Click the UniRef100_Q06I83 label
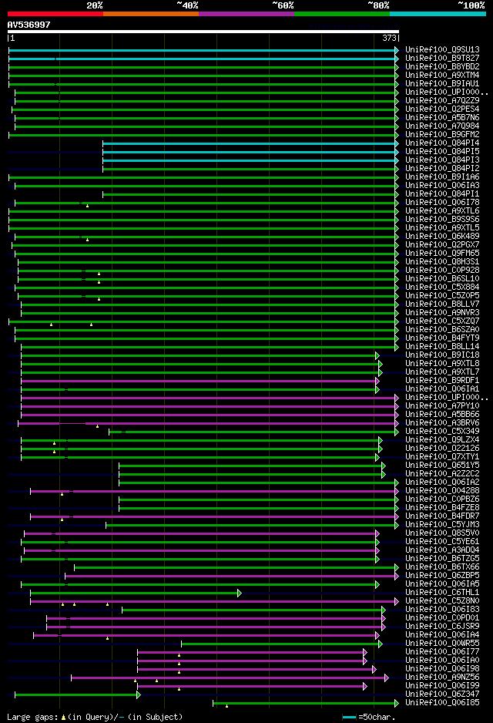Viewport: 493px width, 723px height. click(442, 610)
